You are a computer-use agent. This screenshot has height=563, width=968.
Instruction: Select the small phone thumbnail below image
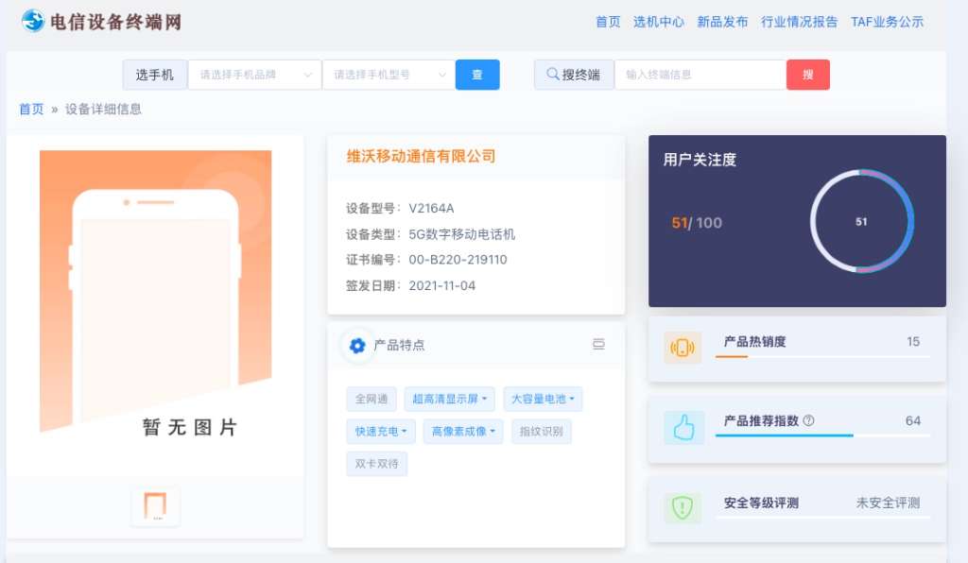[x=156, y=505]
